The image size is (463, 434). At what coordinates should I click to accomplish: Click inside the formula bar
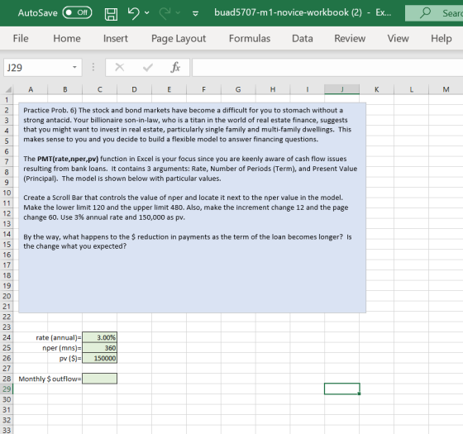327,68
